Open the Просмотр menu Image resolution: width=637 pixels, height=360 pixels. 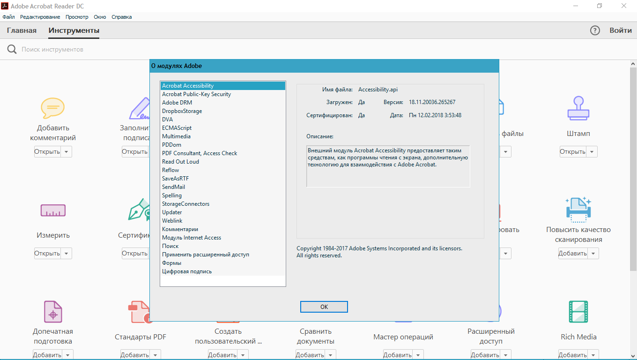coord(77,17)
